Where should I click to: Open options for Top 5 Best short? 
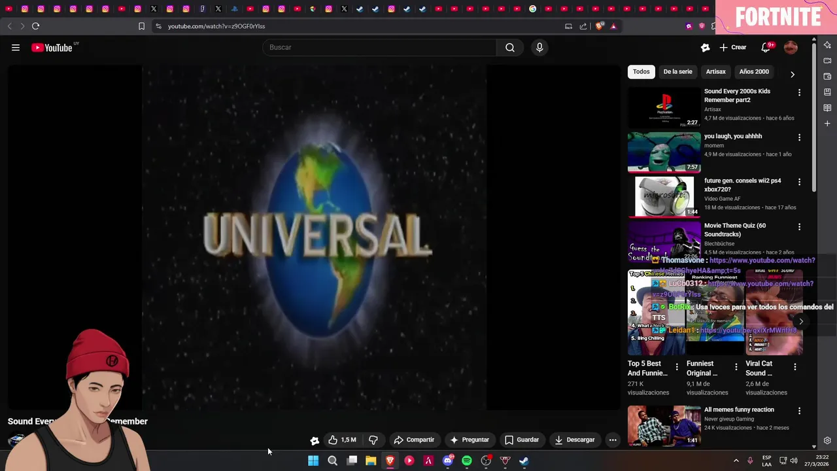677,367
